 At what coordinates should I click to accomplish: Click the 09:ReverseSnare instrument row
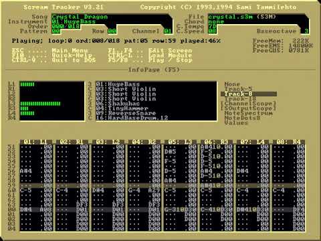[156, 113]
